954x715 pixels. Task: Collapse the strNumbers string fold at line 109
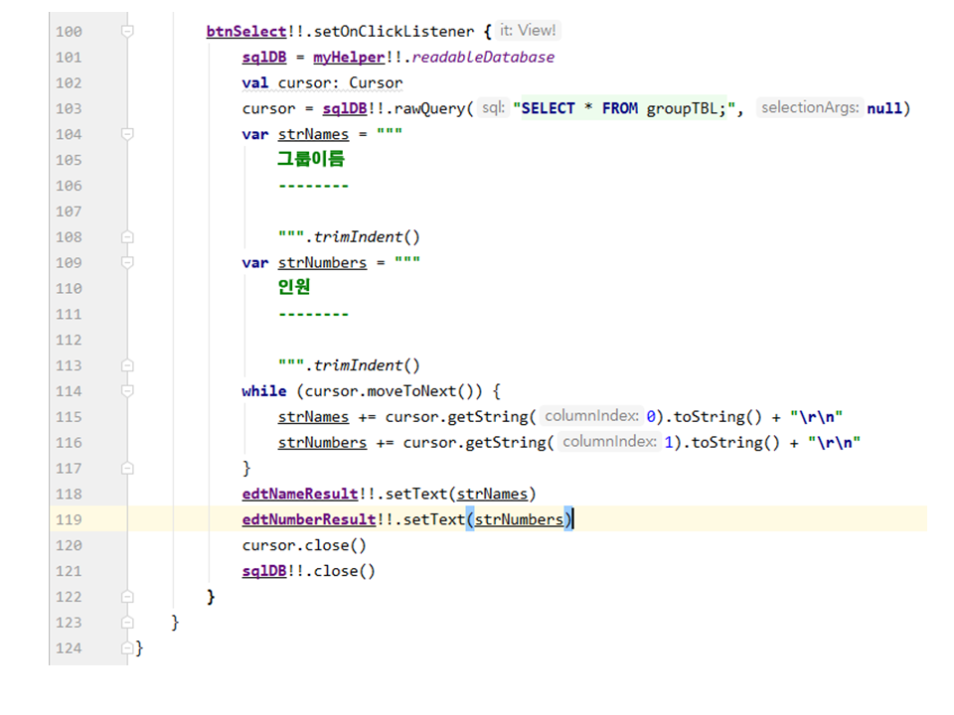pyautogui.click(x=127, y=263)
